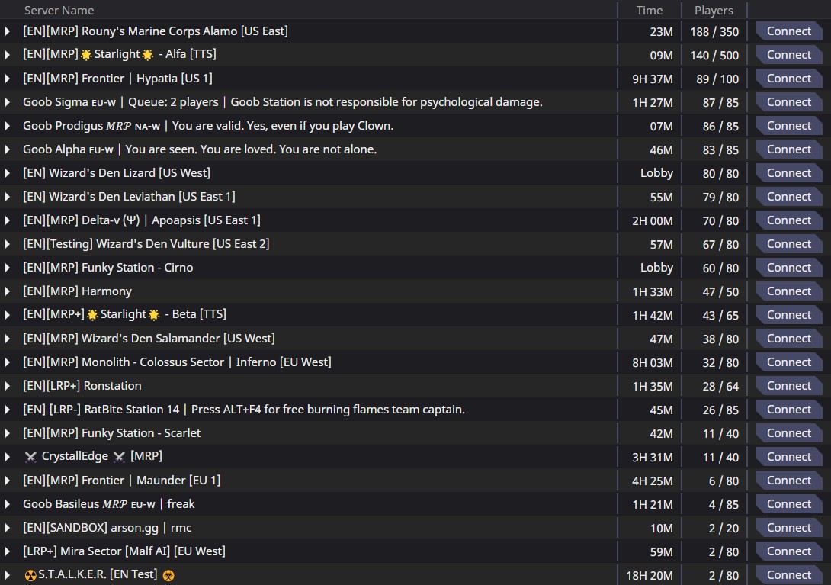This screenshot has width=831, height=585.
Task: Connect to Ronstation server
Action: pyautogui.click(x=788, y=386)
